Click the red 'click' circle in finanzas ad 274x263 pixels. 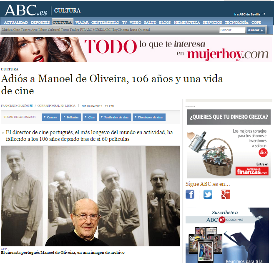[x=263, y=153]
